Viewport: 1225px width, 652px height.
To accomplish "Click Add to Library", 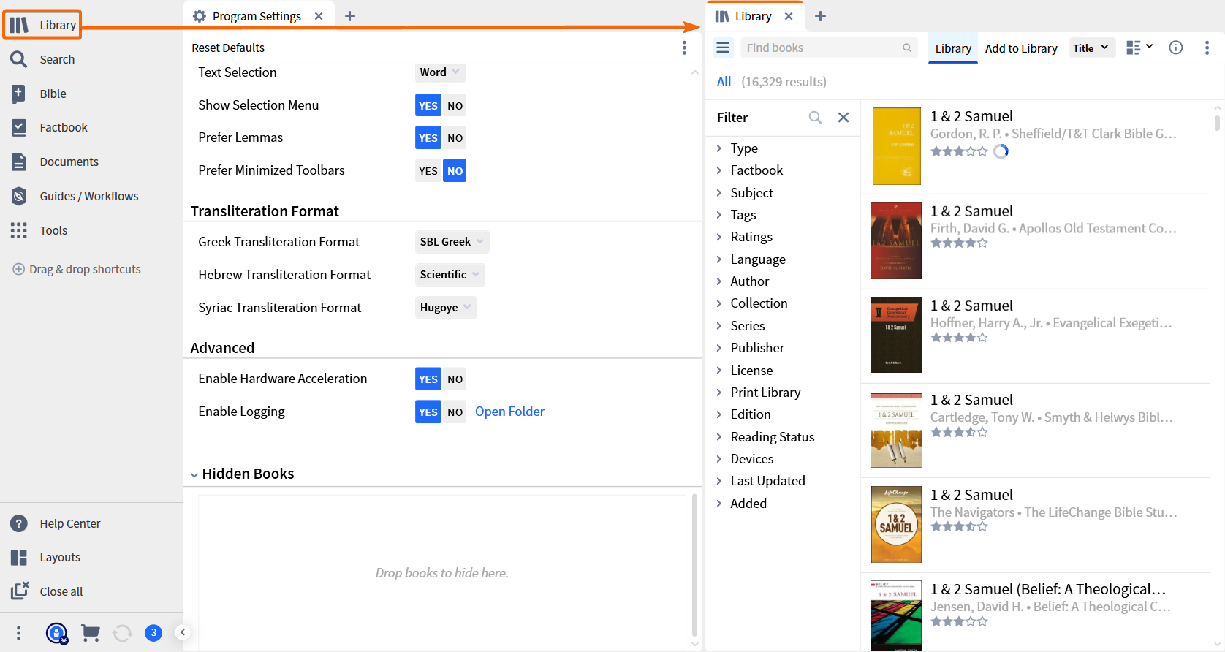I will pyautogui.click(x=1021, y=48).
